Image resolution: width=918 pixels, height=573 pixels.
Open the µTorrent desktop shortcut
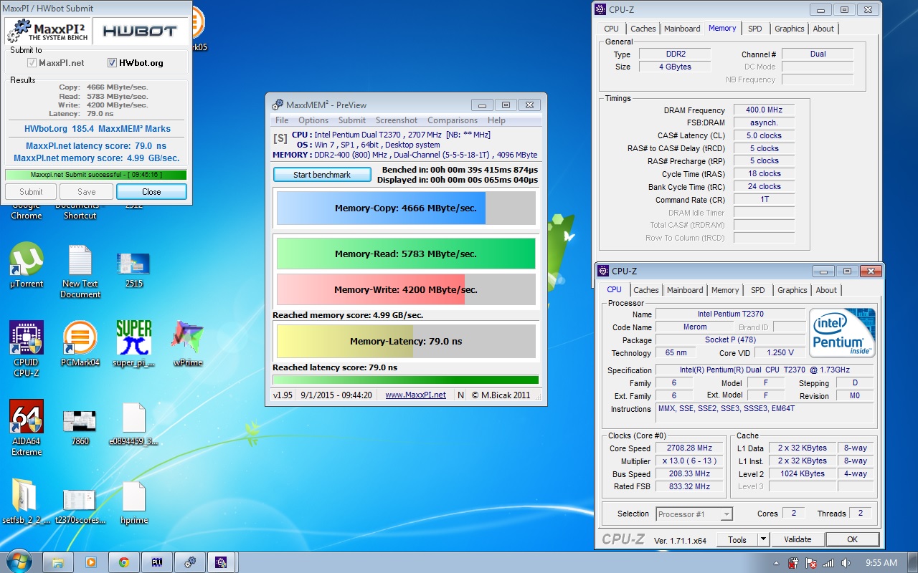(x=27, y=265)
